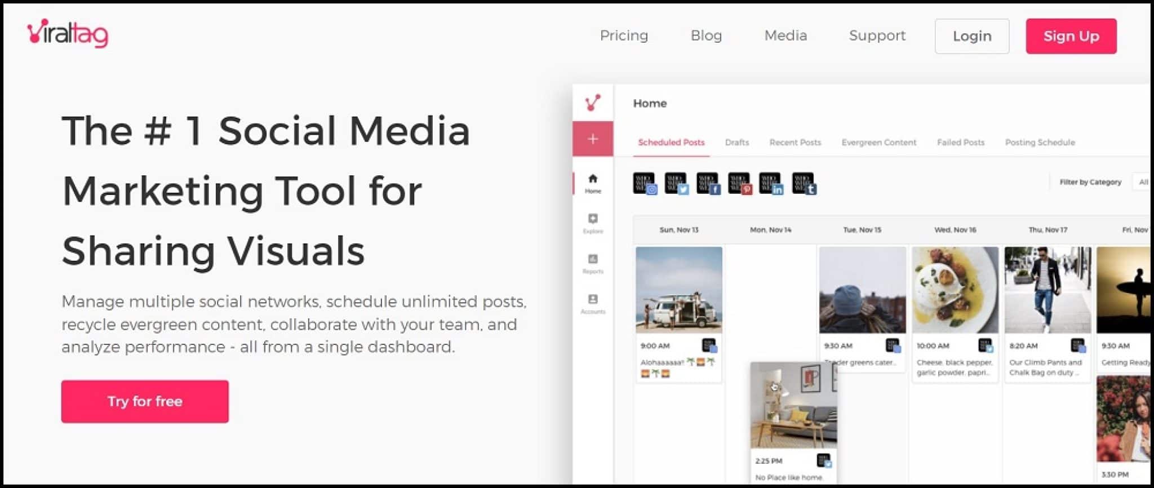
Task: Open the blue beanie post thumbnail
Action: 862,290
